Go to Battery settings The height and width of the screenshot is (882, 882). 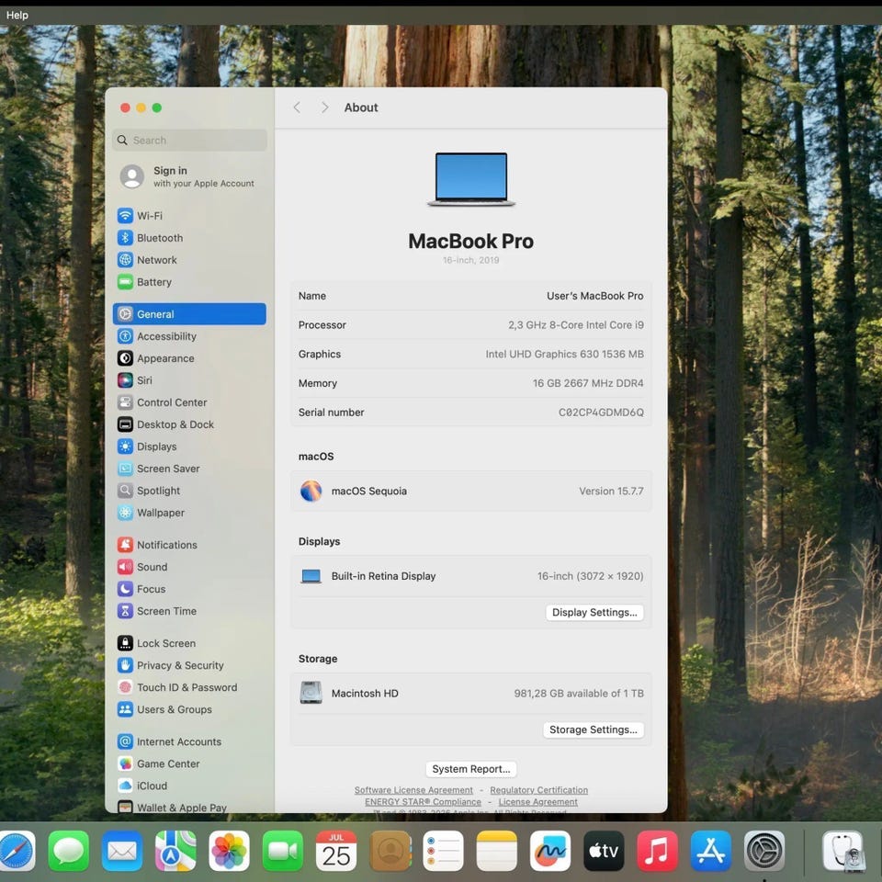(189, 282)
